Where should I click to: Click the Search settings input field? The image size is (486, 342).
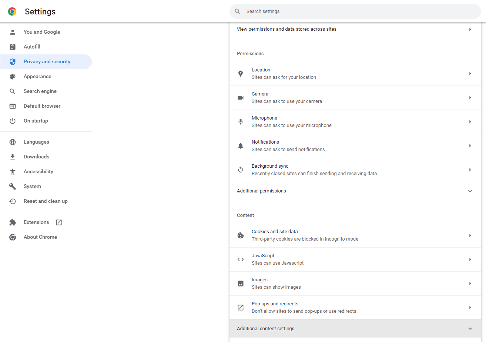pyautogui.click(x=355, y=11)
